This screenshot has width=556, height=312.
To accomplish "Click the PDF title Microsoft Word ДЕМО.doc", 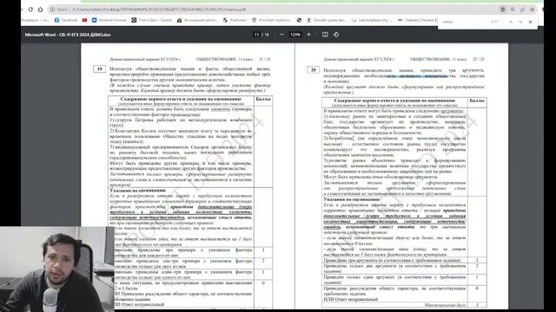I will coord(68,35).
